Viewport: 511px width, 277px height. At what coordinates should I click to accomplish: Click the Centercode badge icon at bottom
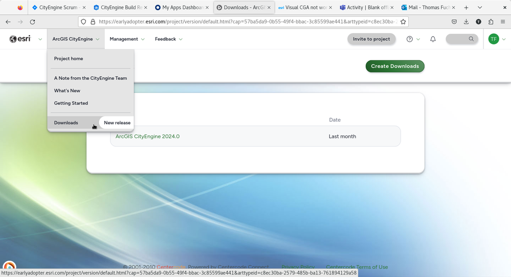tap(9, 266)
